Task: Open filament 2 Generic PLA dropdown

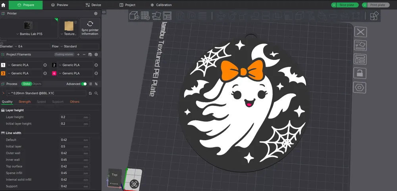Action: pyautogui.click(x=75, y=65)
